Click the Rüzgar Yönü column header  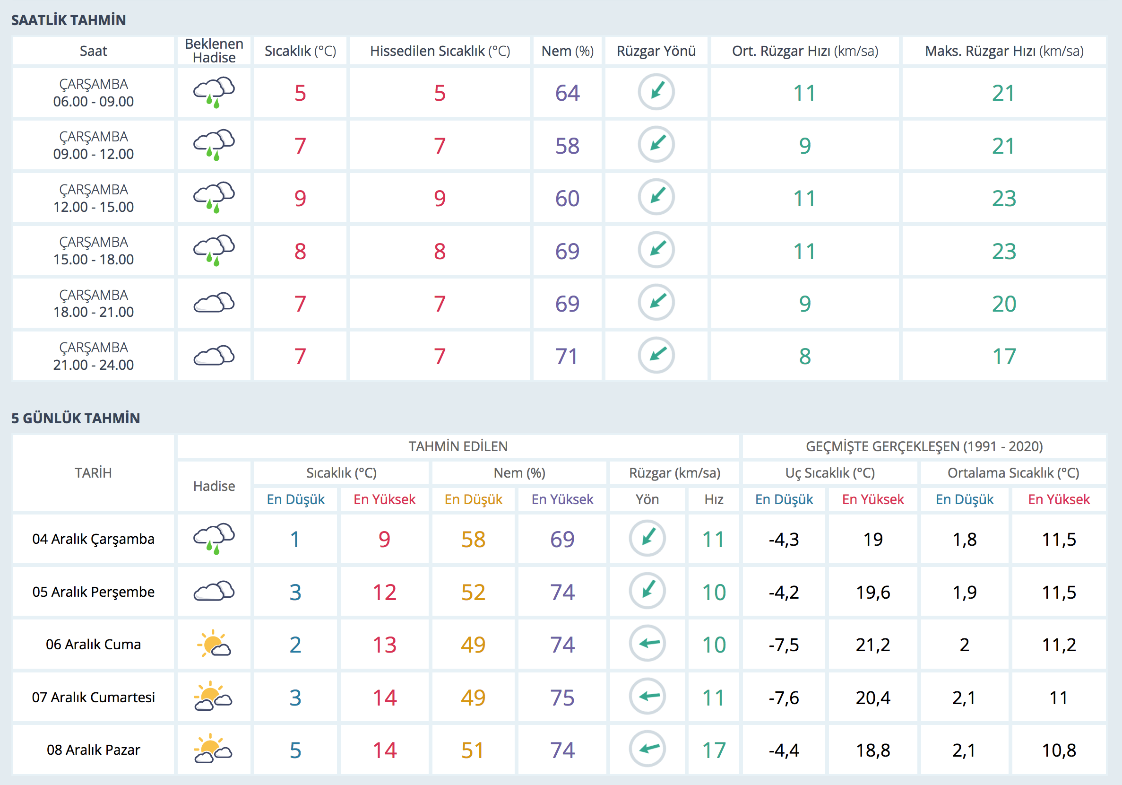(656, 51)
